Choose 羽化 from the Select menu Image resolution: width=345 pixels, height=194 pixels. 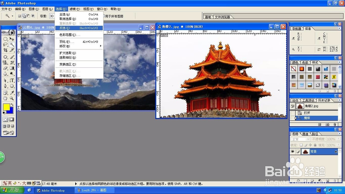pyautogui.click(x=79, y=42)
